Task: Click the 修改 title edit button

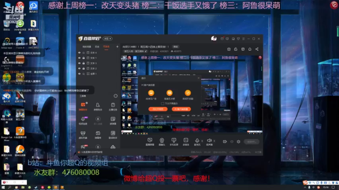Action: 175,47
